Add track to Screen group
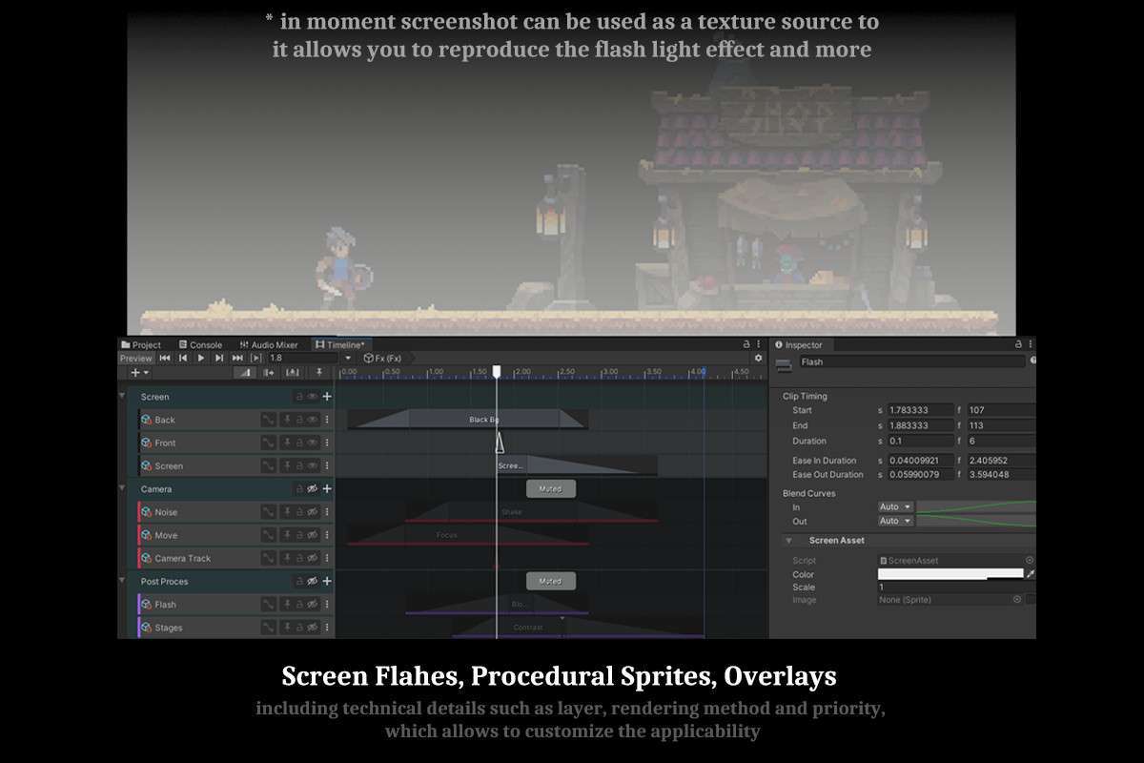The image size is (1144, 763). click(327, 397)
